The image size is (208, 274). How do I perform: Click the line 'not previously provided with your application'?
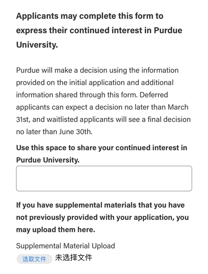coord(102,217)
